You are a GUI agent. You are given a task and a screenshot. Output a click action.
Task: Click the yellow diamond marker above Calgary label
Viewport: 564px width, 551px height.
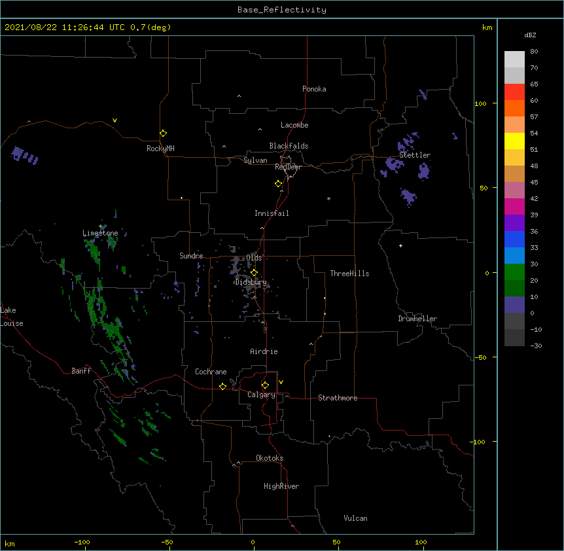[x=265, y=385]
